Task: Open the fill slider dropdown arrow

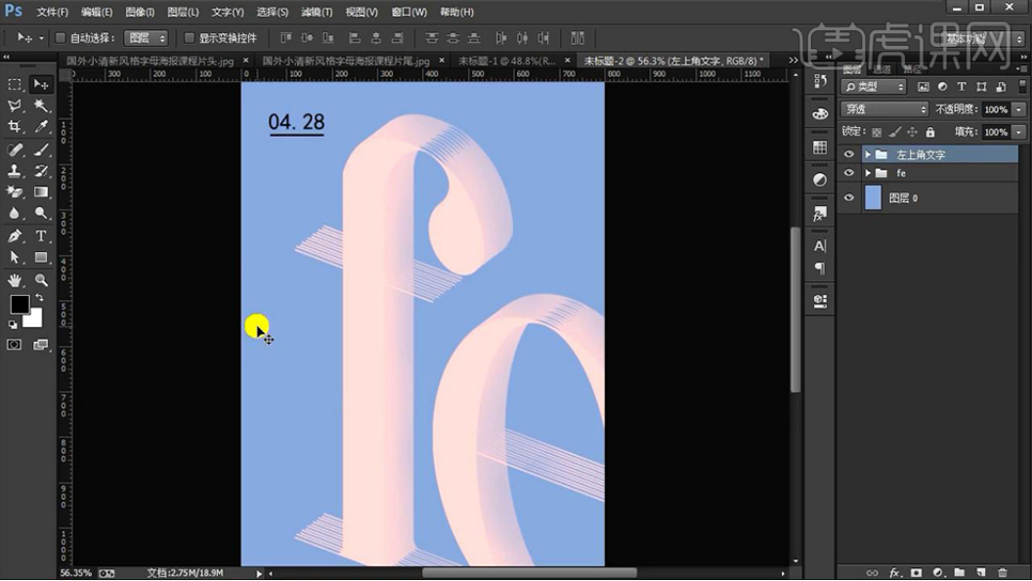Action: [1019, 132]
